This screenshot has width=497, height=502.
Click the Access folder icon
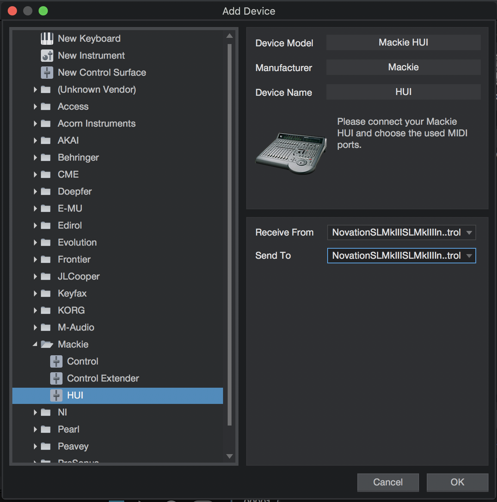pyautogui.click(x=46, y=107)
